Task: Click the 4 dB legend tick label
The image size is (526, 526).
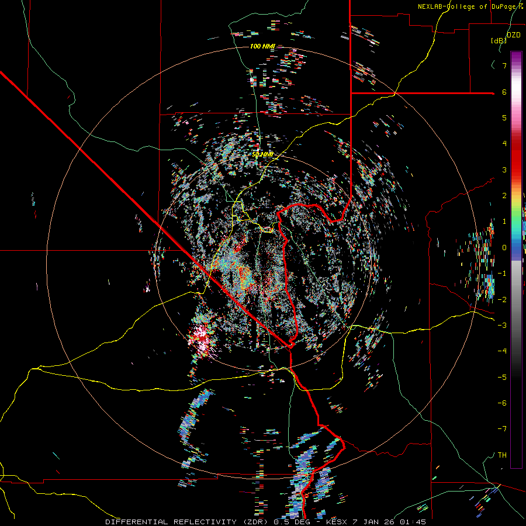Action: point(504,144)
